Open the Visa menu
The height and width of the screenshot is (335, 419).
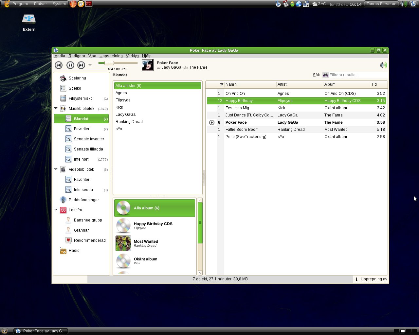tap(92, 56)
